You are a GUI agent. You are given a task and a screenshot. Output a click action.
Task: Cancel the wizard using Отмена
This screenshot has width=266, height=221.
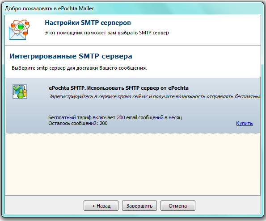[x=178, y=206]
